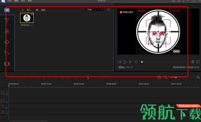This screenshot has height=122, width=201.
Task: Open the 编辑 menu
Action: point(16,1)
